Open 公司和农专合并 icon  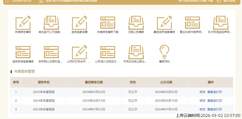[x=79, y=52]
